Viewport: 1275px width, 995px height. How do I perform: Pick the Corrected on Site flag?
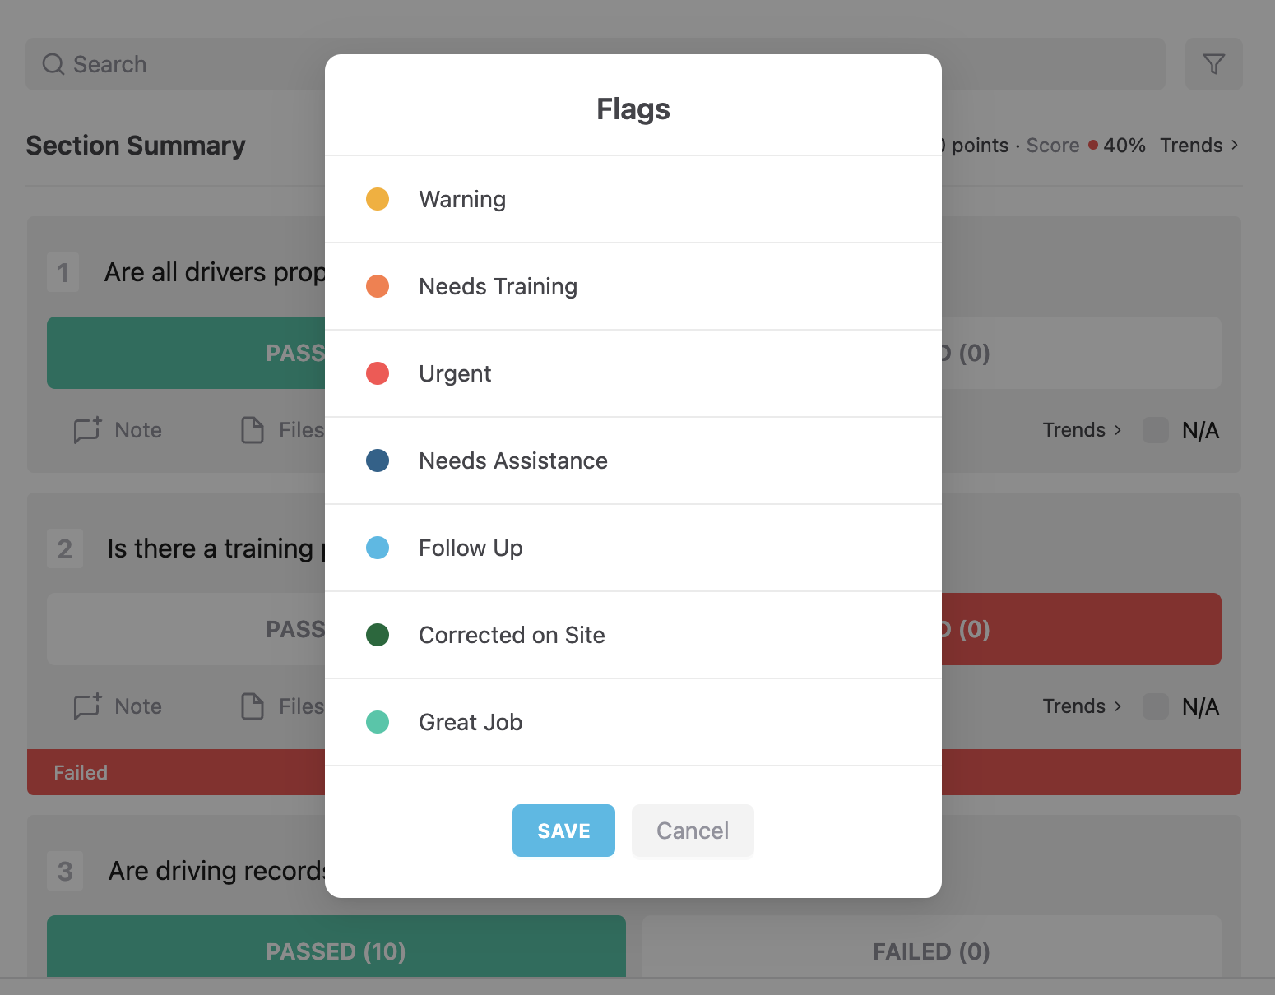point(633,635)
